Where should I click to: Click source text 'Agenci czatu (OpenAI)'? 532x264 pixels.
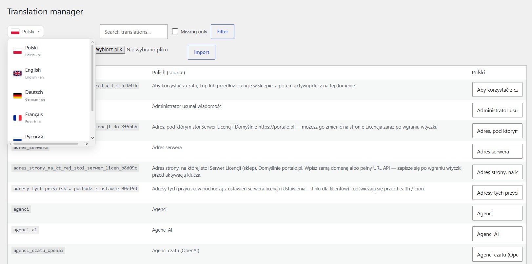pyautogui.click(x=176, y=251)
